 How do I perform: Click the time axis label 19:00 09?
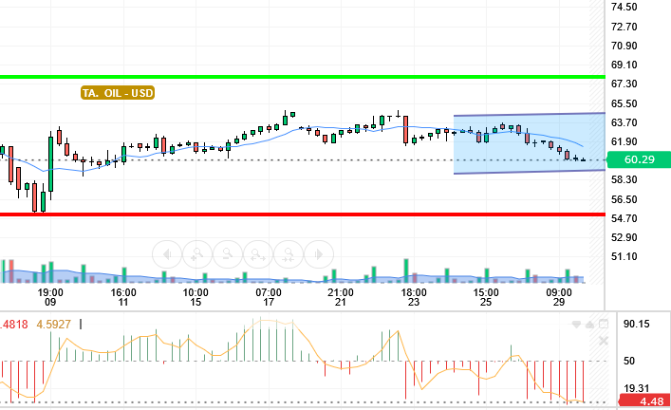pyautogui.click(x=50, y=297)
